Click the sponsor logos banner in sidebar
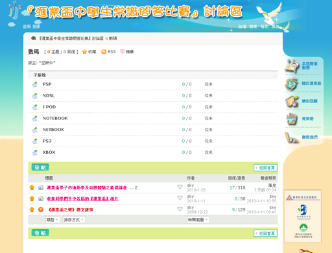This screenshot has height=253, width=332. [303, 216]
